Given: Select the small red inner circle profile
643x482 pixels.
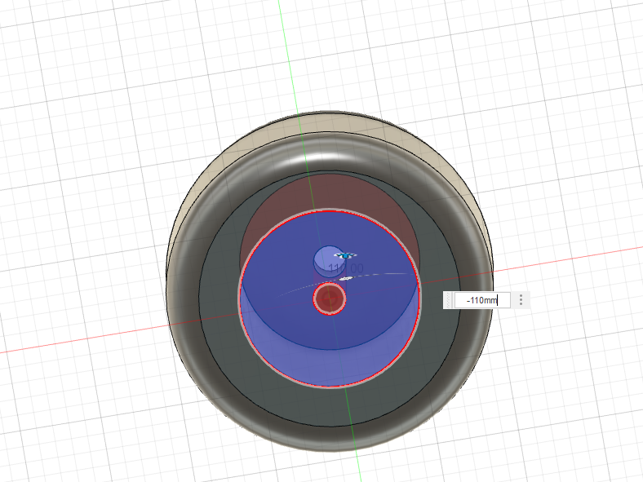Looking at the screenshot, I should pyautogui.click(x=330, y=298).
